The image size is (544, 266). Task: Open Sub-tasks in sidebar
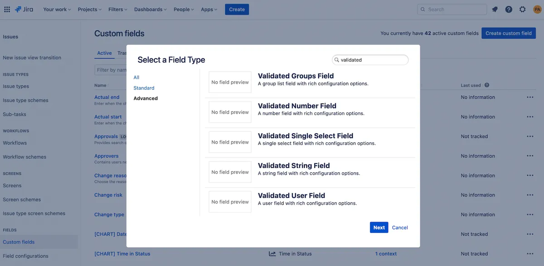click(x=15, y=114)
